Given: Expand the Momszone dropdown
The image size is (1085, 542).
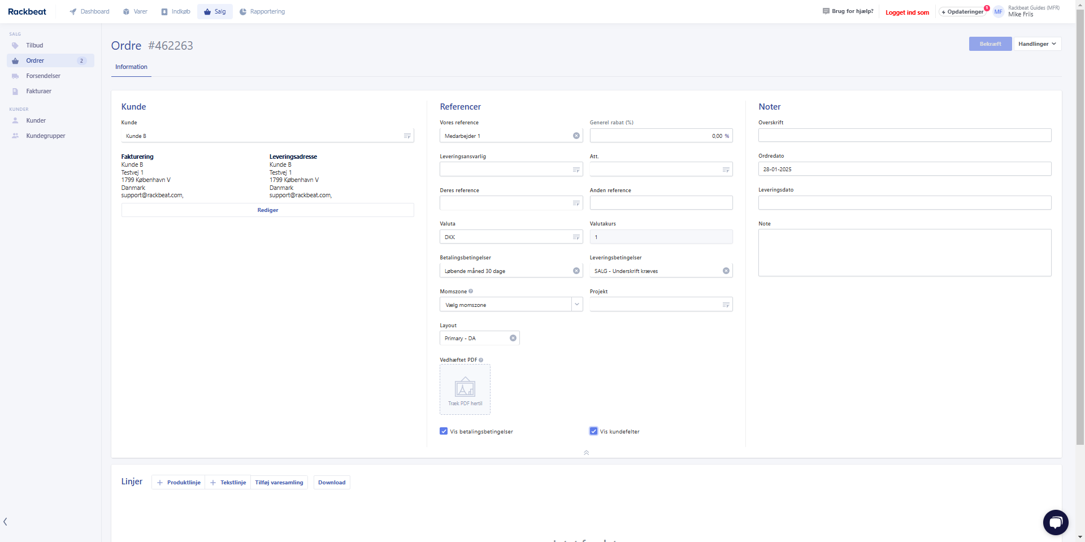Looking at the screenshot, I should click(x=576, y=305).
